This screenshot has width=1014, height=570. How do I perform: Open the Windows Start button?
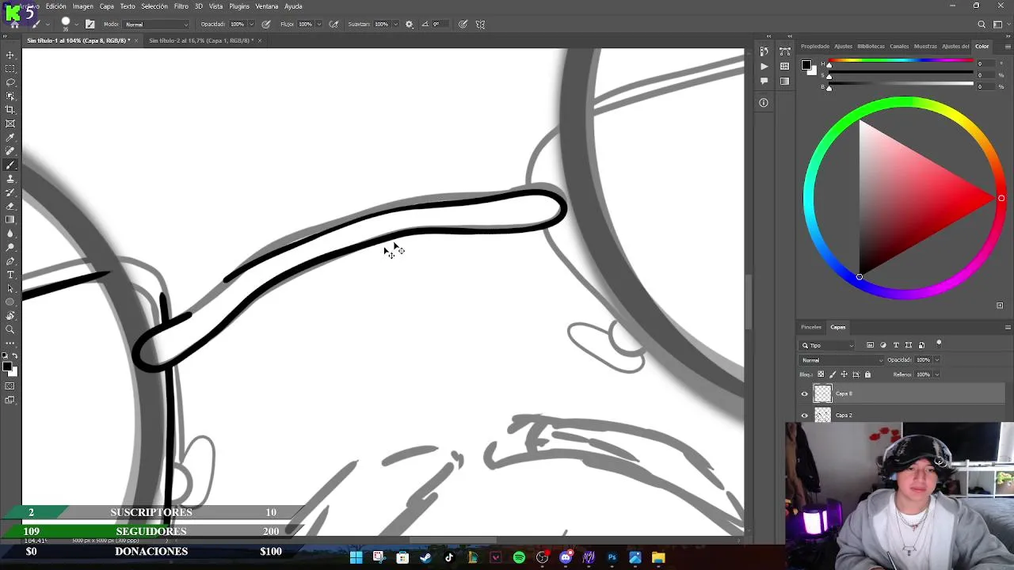tap(356, 558)
